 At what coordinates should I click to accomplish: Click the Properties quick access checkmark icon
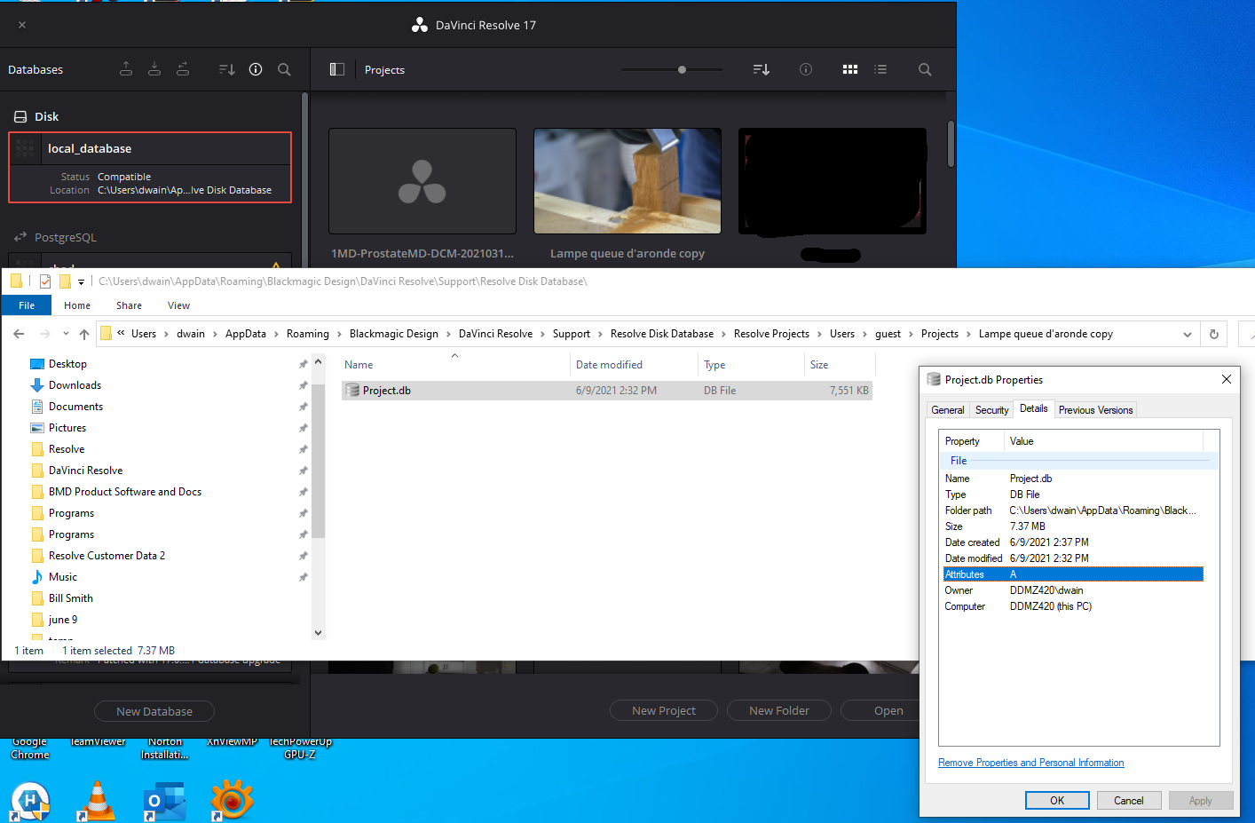coord(45,281)
